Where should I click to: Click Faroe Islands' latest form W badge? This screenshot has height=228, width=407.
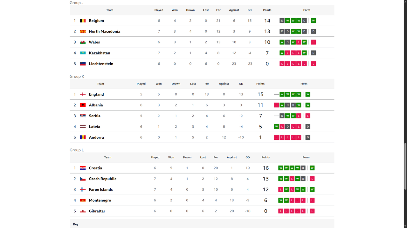click(x=312, y=190)
